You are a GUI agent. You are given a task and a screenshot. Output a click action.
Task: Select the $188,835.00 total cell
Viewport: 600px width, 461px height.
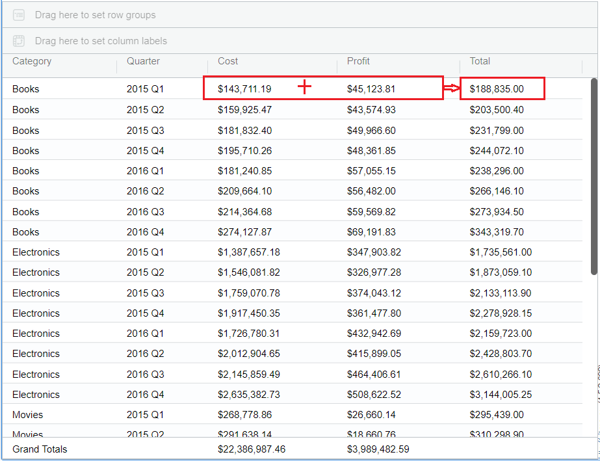click(x=497, y=89)
